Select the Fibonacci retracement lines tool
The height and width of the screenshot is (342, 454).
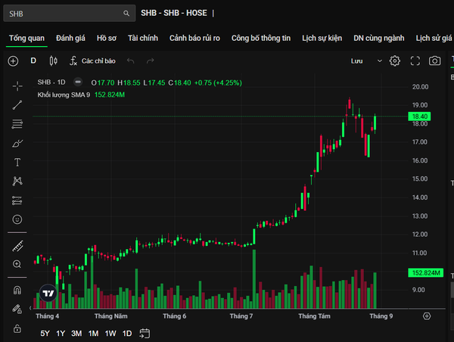17,124
